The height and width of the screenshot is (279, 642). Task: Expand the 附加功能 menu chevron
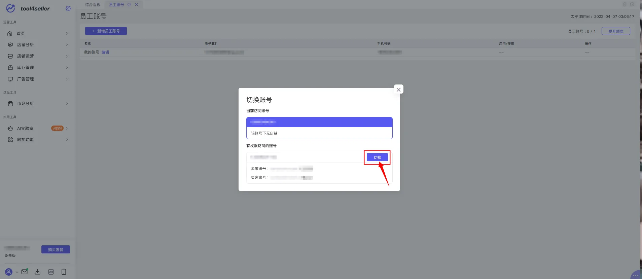point(67,140)
